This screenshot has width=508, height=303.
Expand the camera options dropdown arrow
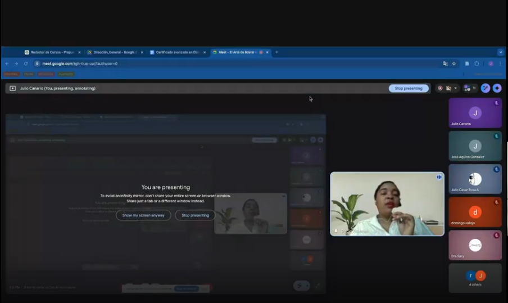(455, 88)
